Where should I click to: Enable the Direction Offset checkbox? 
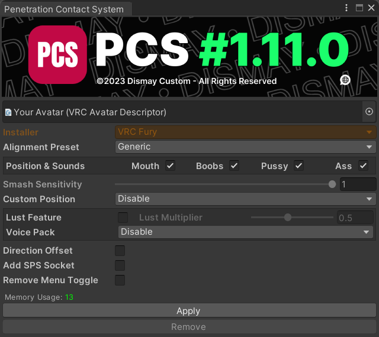[x=120, y=251]
